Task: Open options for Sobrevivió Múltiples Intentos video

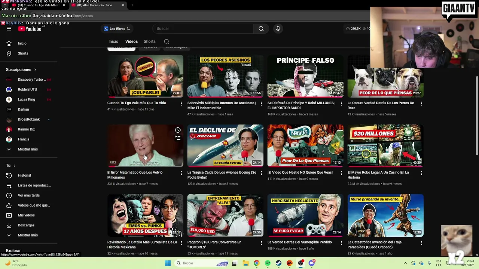Action: click(262, 103)
